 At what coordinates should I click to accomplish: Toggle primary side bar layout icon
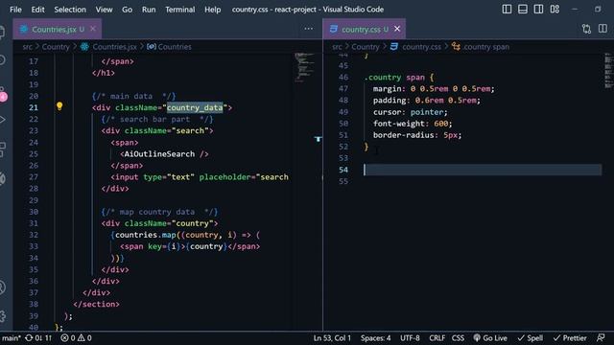(x=507, y=9)
